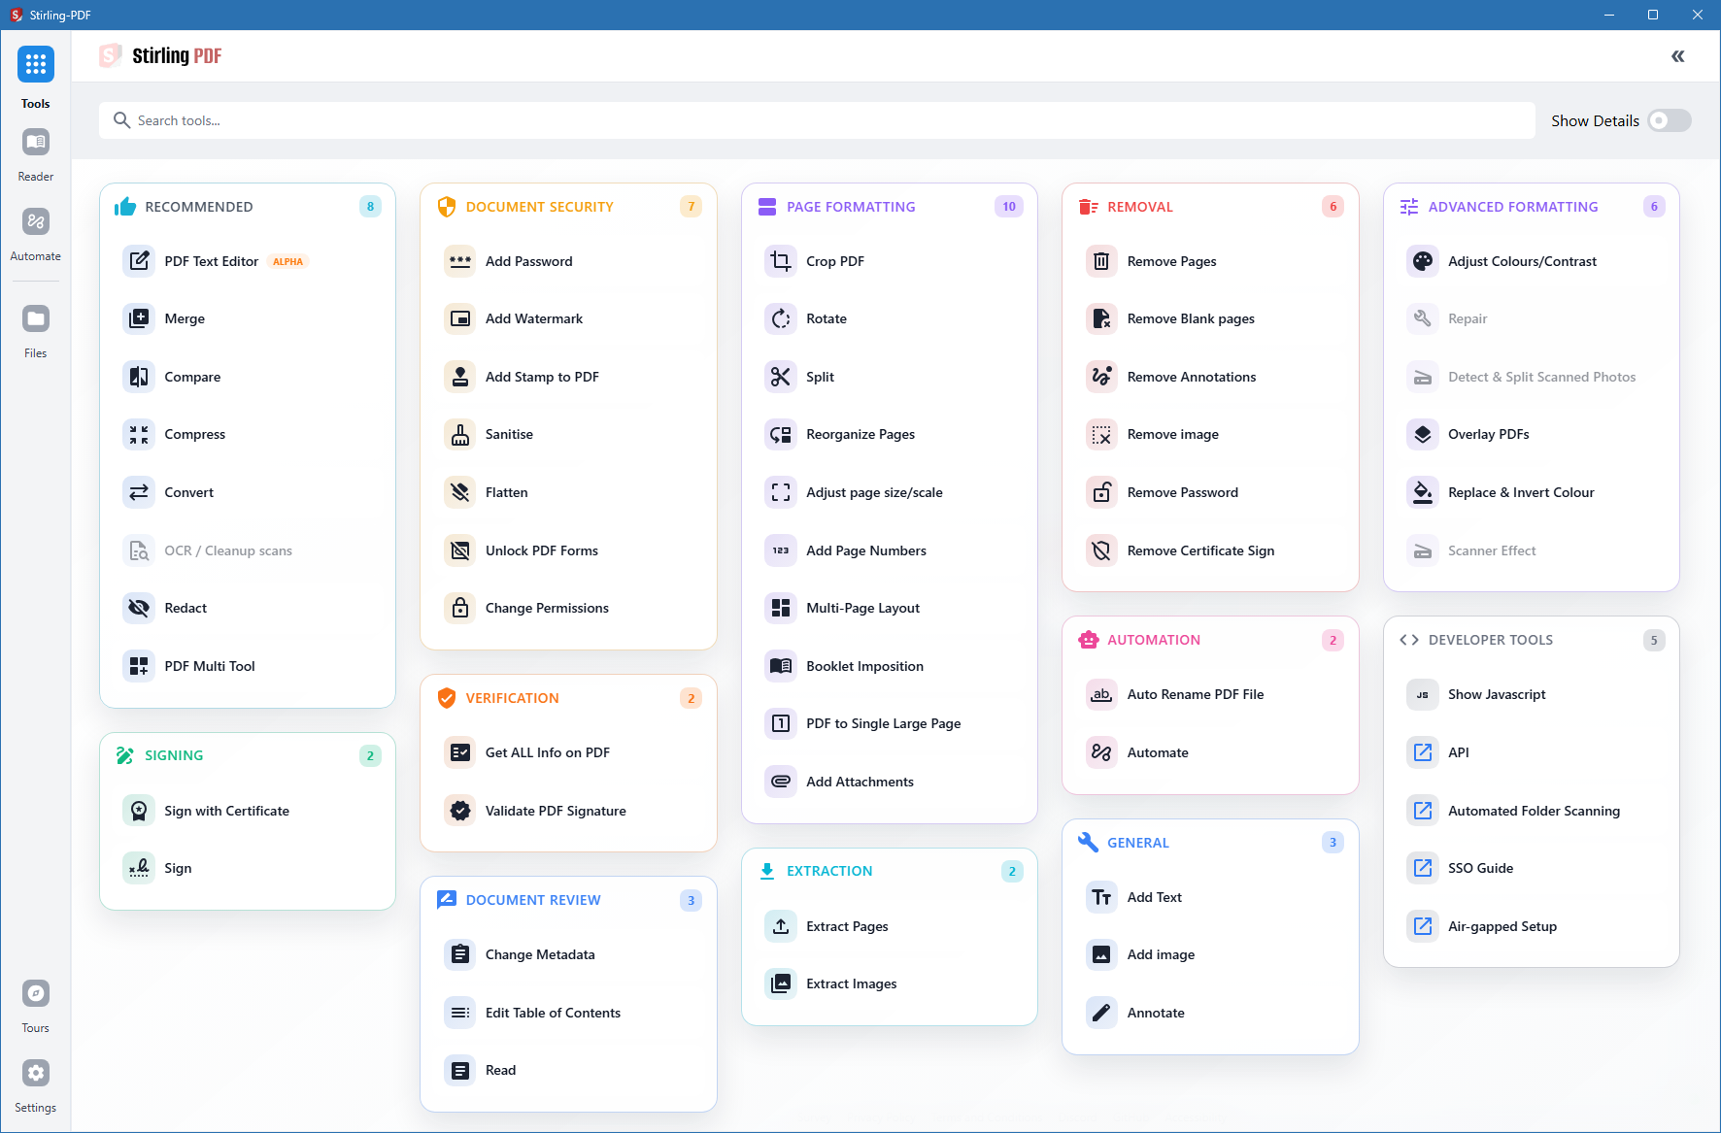Click the Merge tool entry
This screenshot has width=1721, height=1133.
click(185, 318)
